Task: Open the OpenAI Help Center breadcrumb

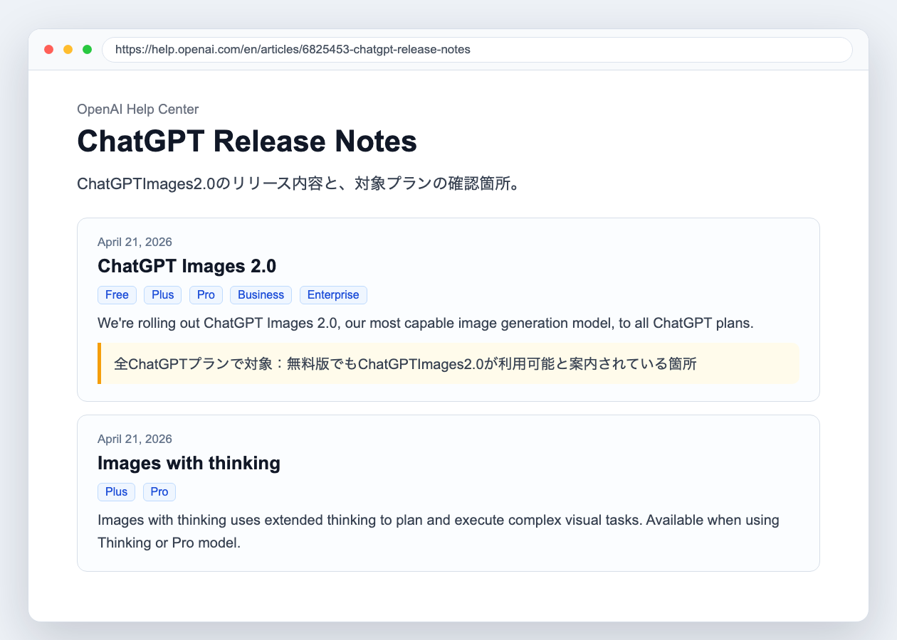Action: pos(138,109)
